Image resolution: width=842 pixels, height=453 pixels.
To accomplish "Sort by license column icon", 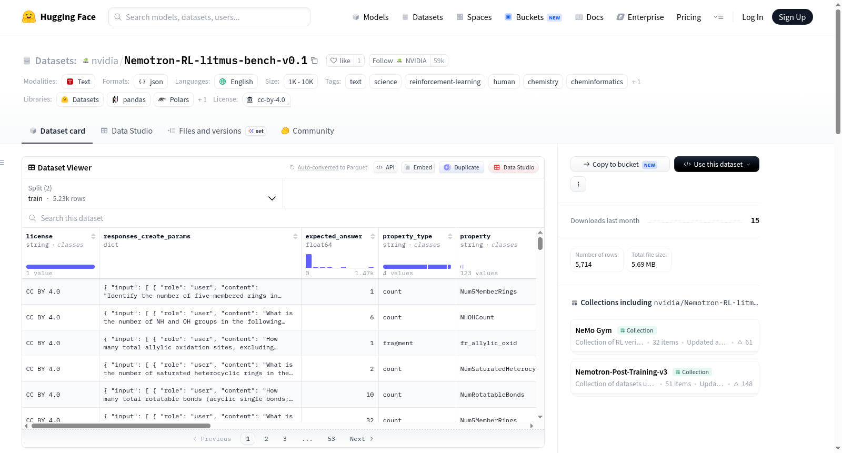I will pos(94,236).
